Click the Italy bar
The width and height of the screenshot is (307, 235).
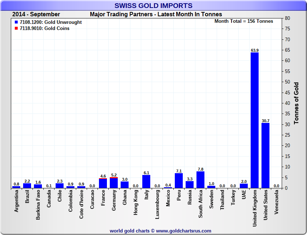pos(146,181)
